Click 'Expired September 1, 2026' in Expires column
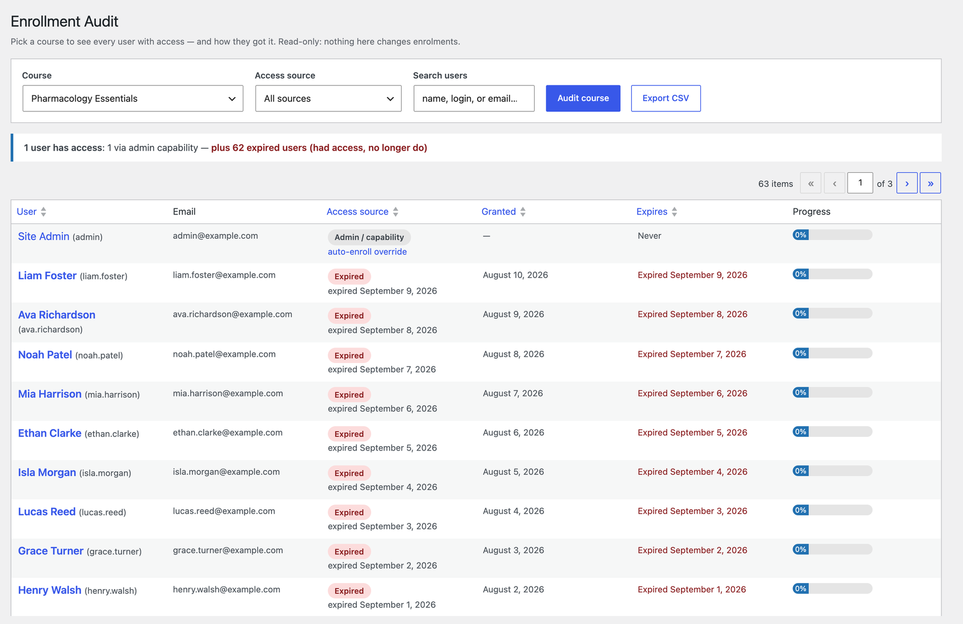The image size is (963, 624). [691, 590]
